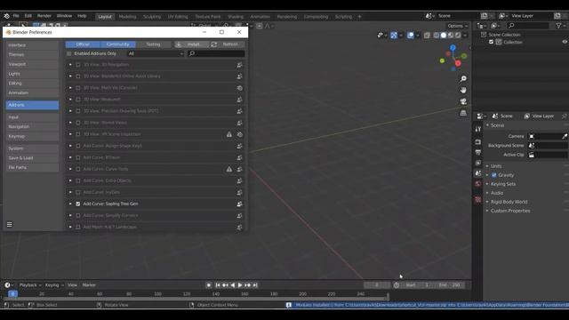The height and width of the screenshot is (320, 569).
Task: Click the eyedropper beside the Camera field
Action: [565, 136]
